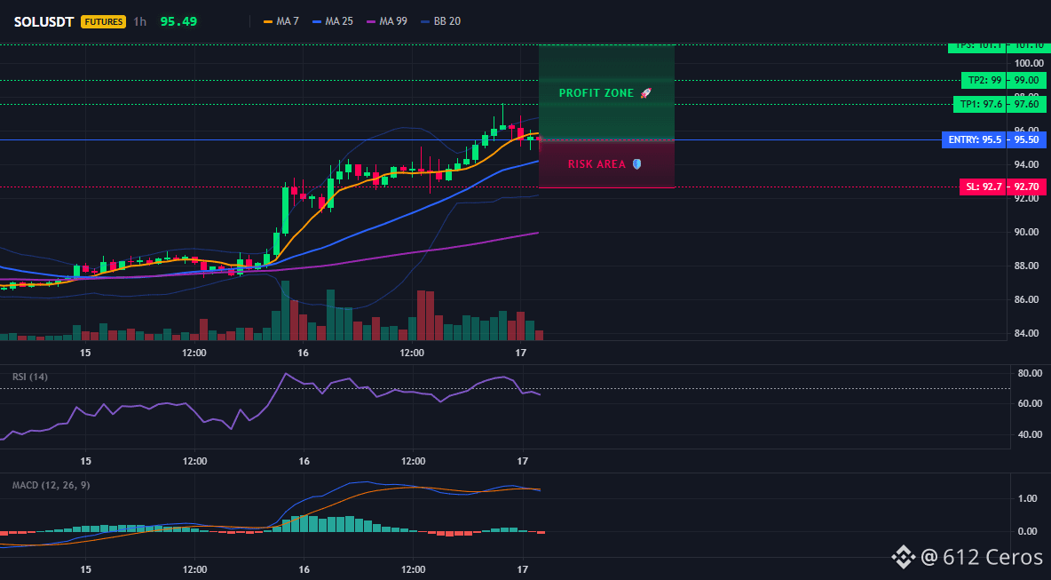Click the orange MA 7 color line marker
1051x580 pixels.
point(268,21)
